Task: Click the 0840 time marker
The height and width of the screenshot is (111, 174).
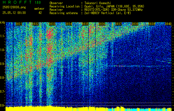Action: click(168, 24)
